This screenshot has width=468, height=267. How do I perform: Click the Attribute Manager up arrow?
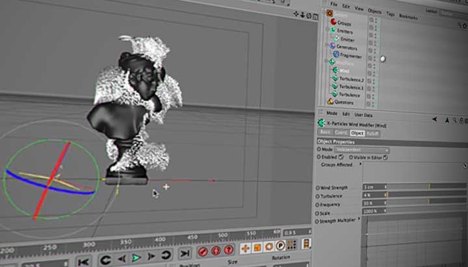click(447, 120)
